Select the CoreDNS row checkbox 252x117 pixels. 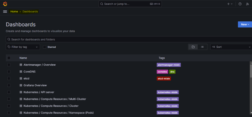9,72
